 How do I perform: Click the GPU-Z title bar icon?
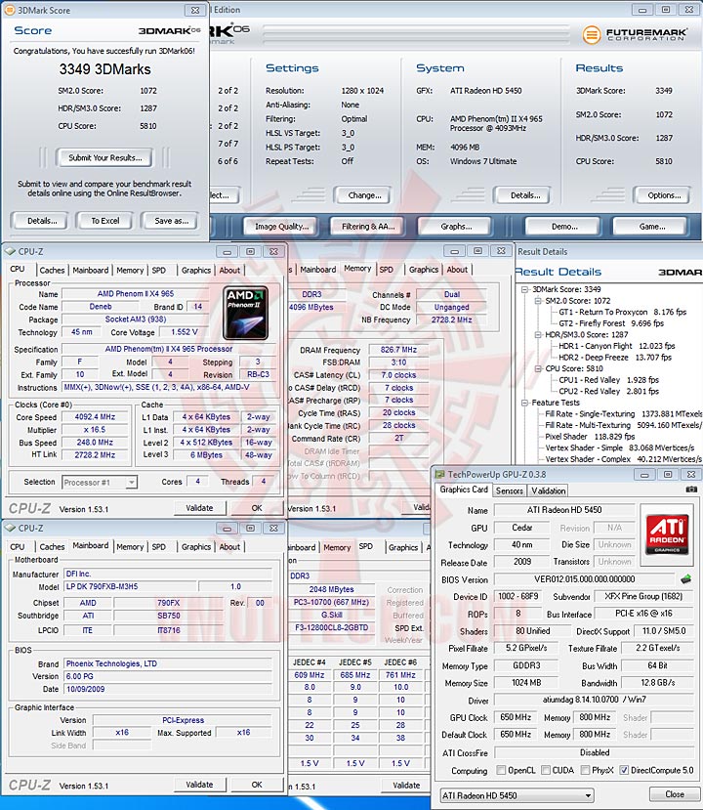(x=439, y=474)
